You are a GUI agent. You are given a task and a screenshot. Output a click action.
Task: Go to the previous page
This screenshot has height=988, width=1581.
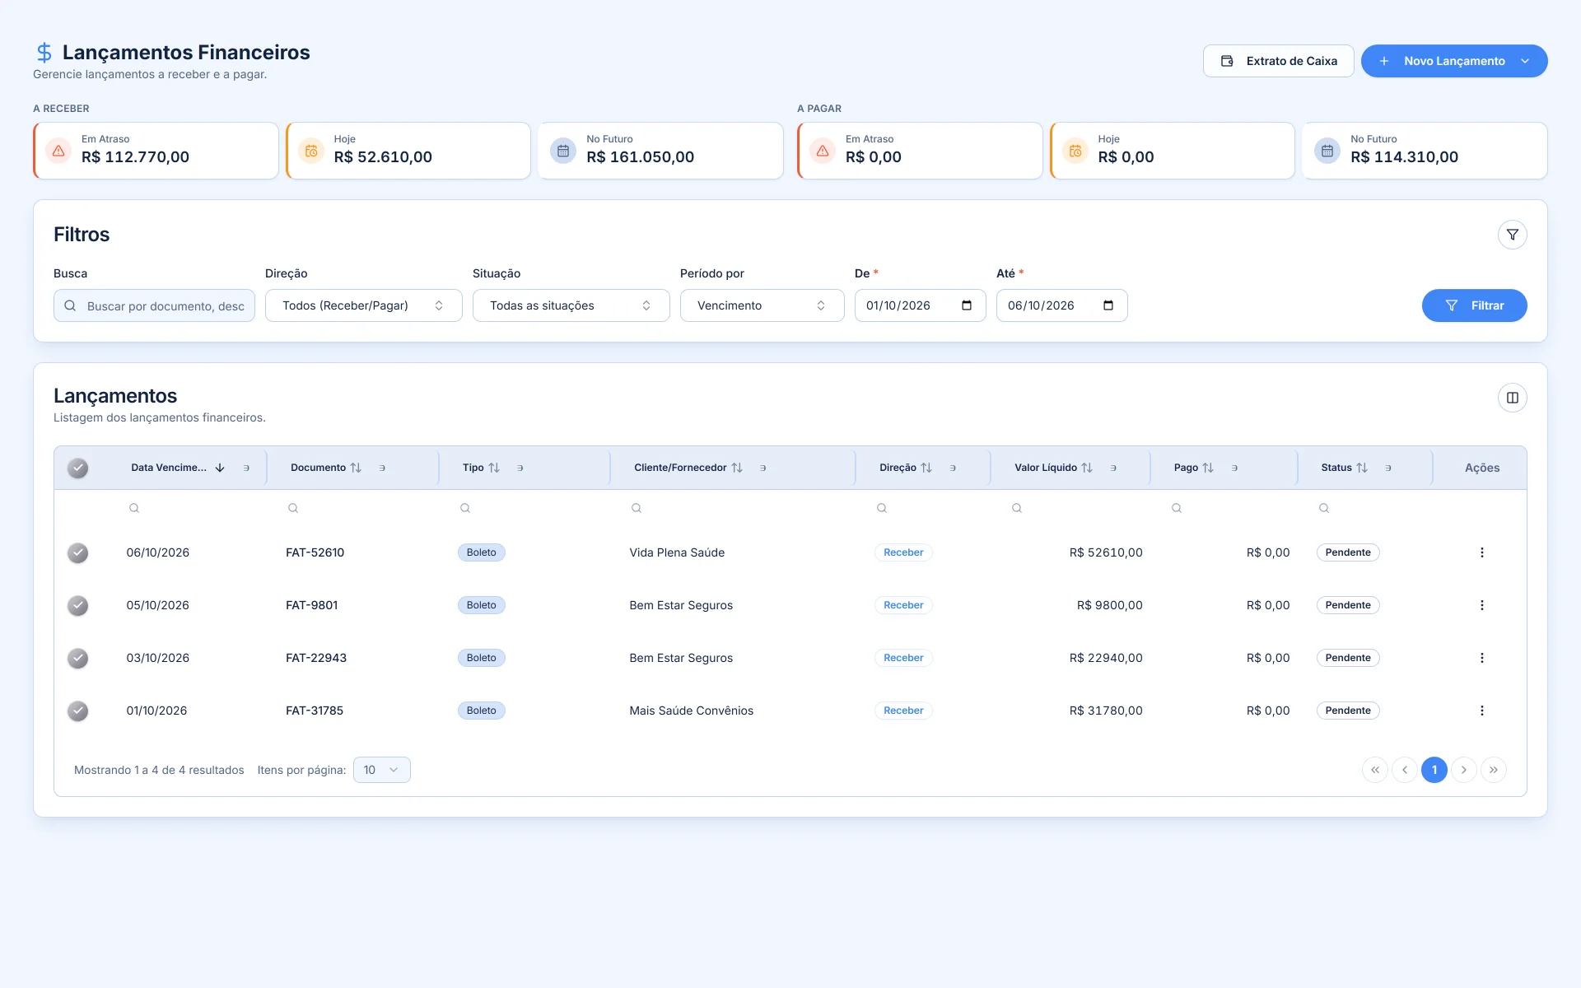tap(1404, 770)
